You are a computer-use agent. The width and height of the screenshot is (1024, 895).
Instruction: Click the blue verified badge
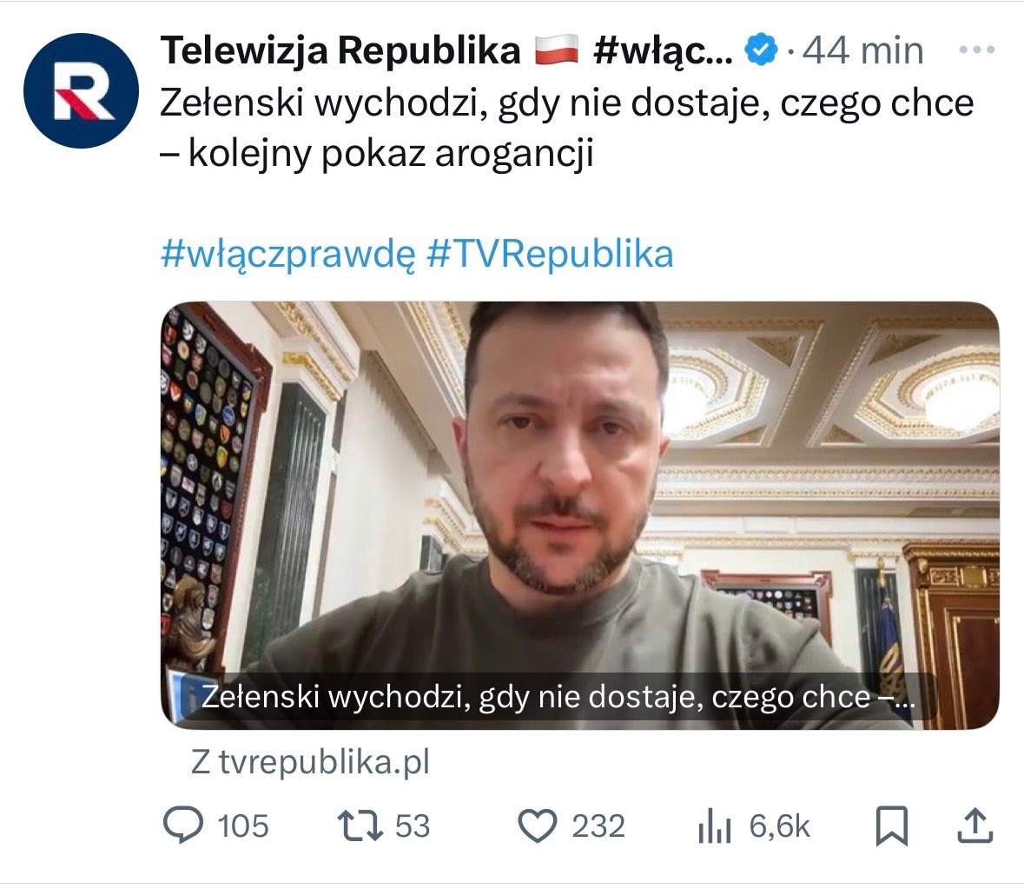pos(761,50)
